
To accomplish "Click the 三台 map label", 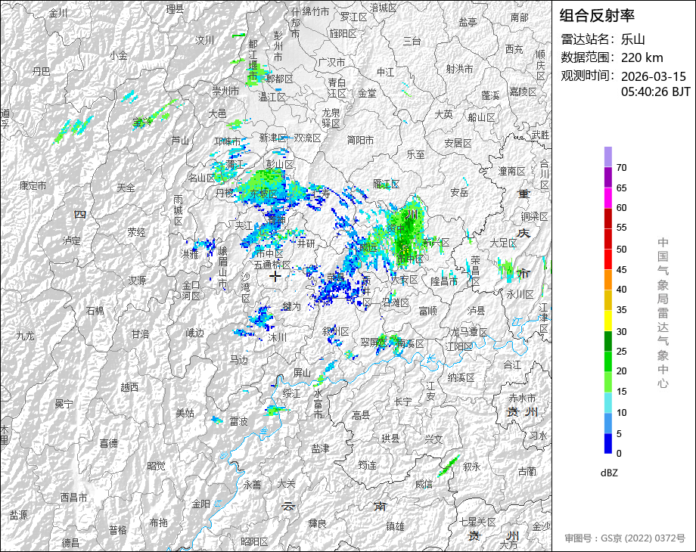I will point(412,42).
